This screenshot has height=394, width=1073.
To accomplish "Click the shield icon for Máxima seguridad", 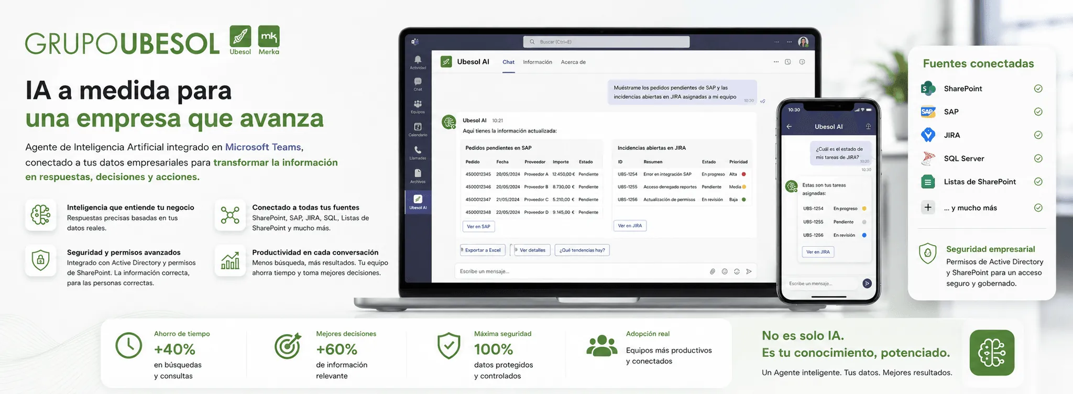I will pyautogui.click(x=449, y=345).
